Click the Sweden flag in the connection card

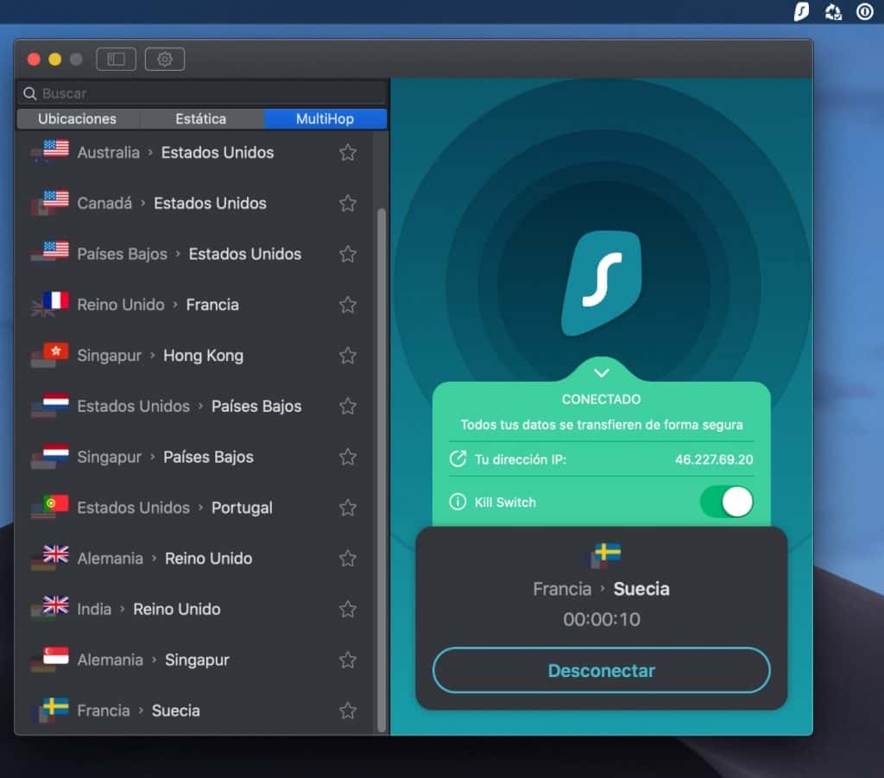(605, 554)
